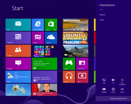131x104 pixels.
Task: Launch the Internet Explorer tile
Action: [38, 25]
